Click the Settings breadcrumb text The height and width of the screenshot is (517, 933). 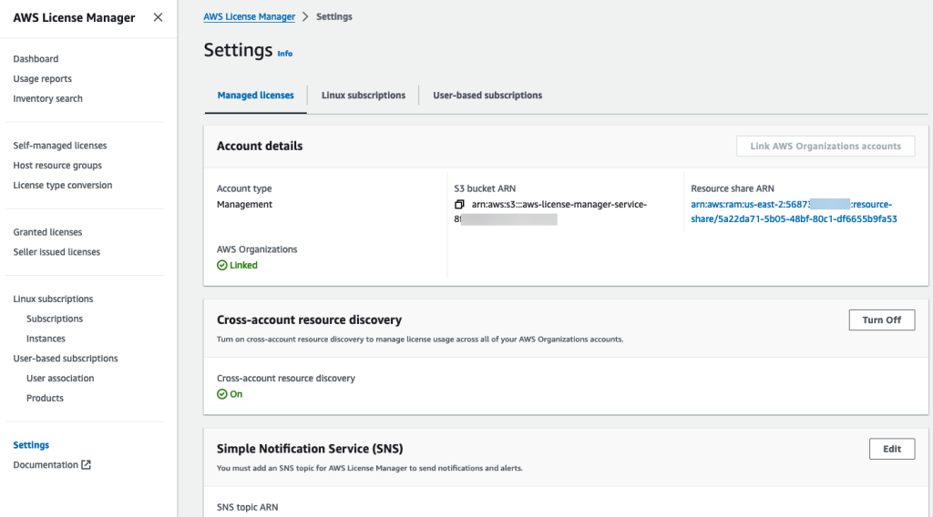333,16
